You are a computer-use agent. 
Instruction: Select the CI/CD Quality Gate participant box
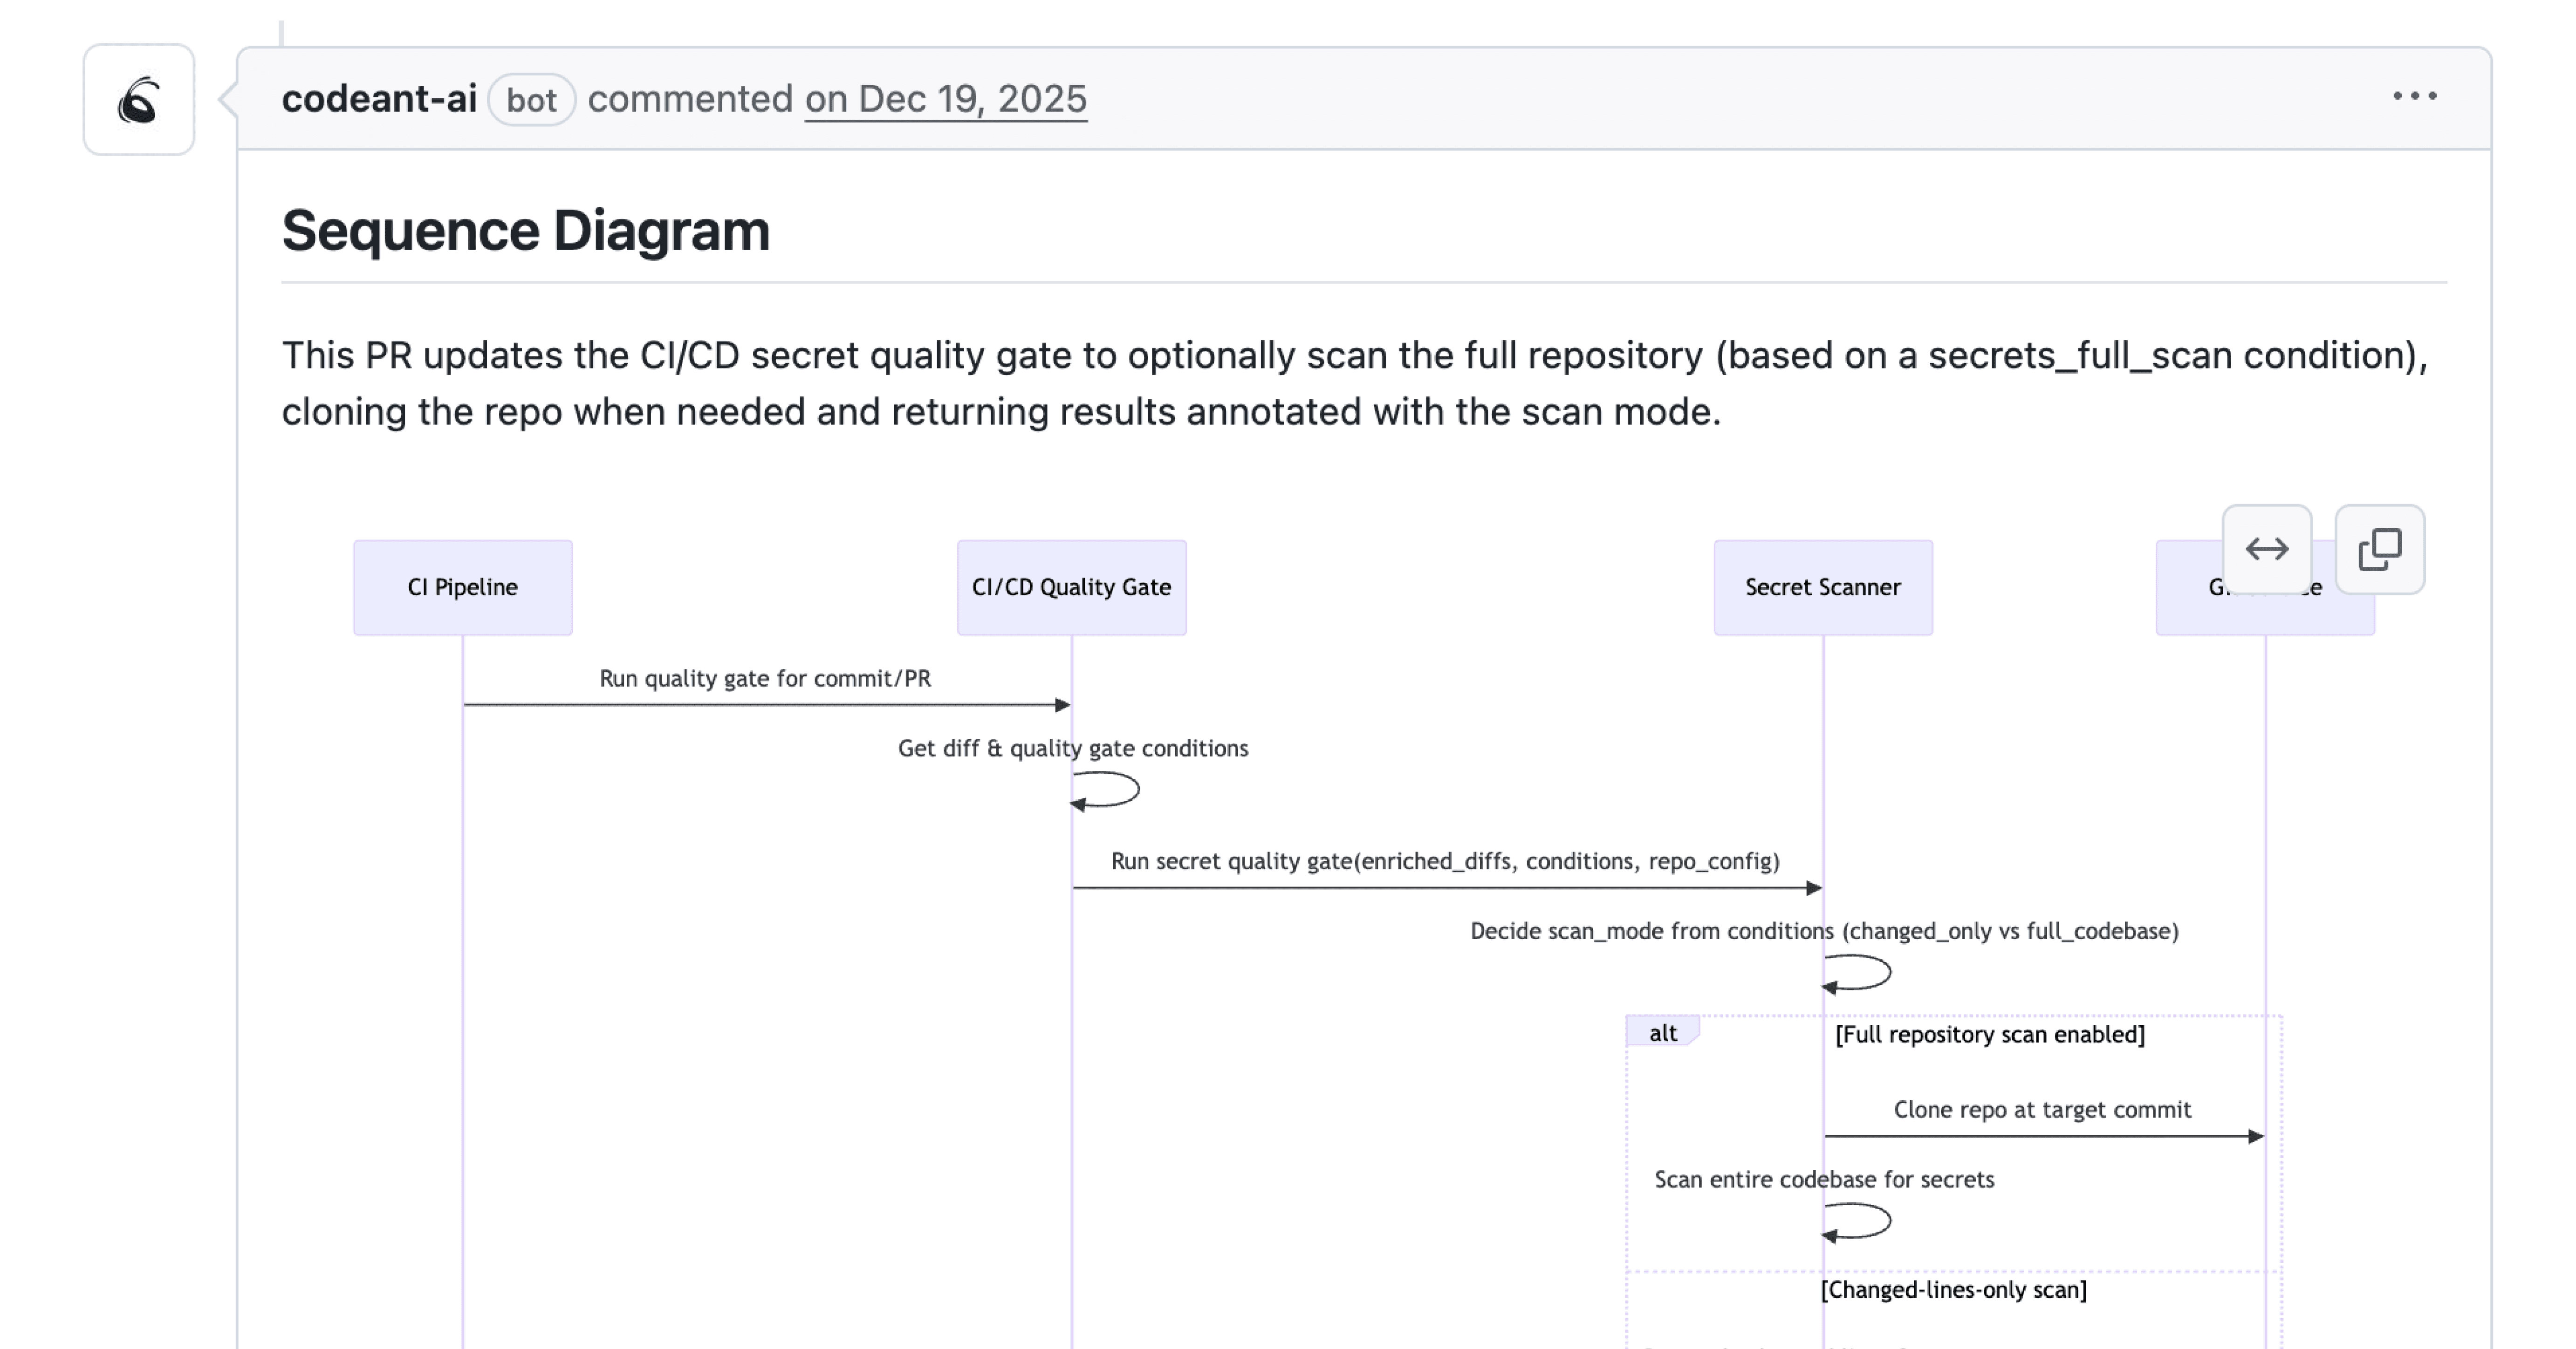click(x=1070, y=587)
